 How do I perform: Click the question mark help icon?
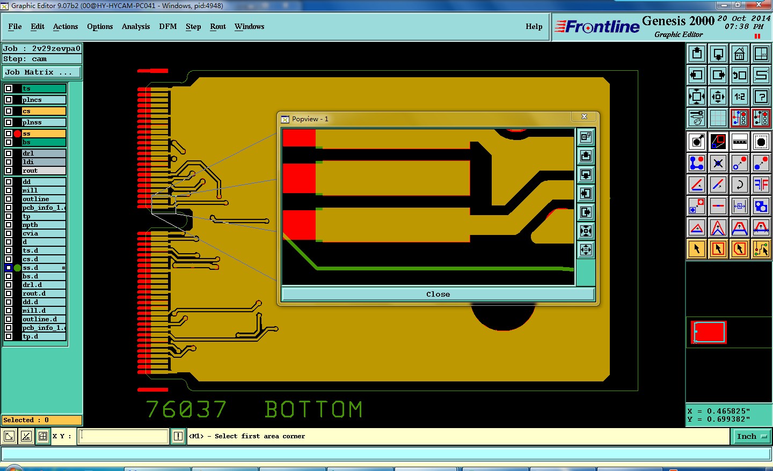(x=761, y=97)
